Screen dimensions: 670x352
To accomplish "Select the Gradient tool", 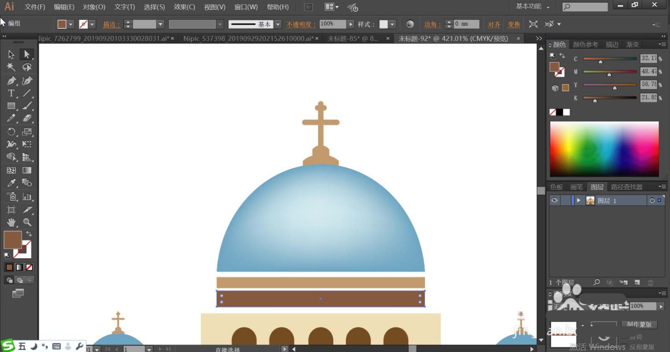I will coord(27,170).
